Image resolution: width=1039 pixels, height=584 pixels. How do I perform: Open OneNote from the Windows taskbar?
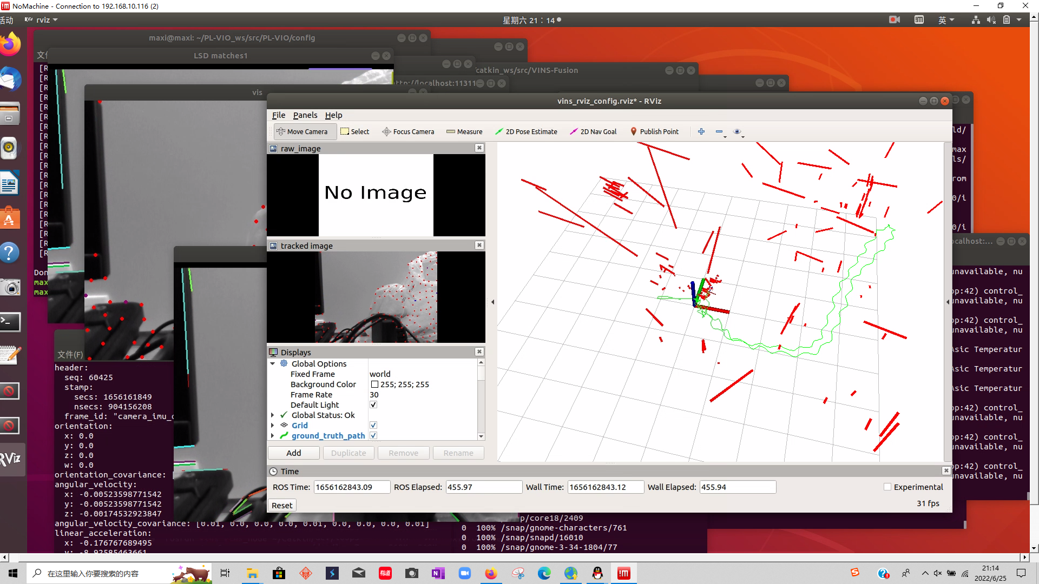click(x=438, y=573)
